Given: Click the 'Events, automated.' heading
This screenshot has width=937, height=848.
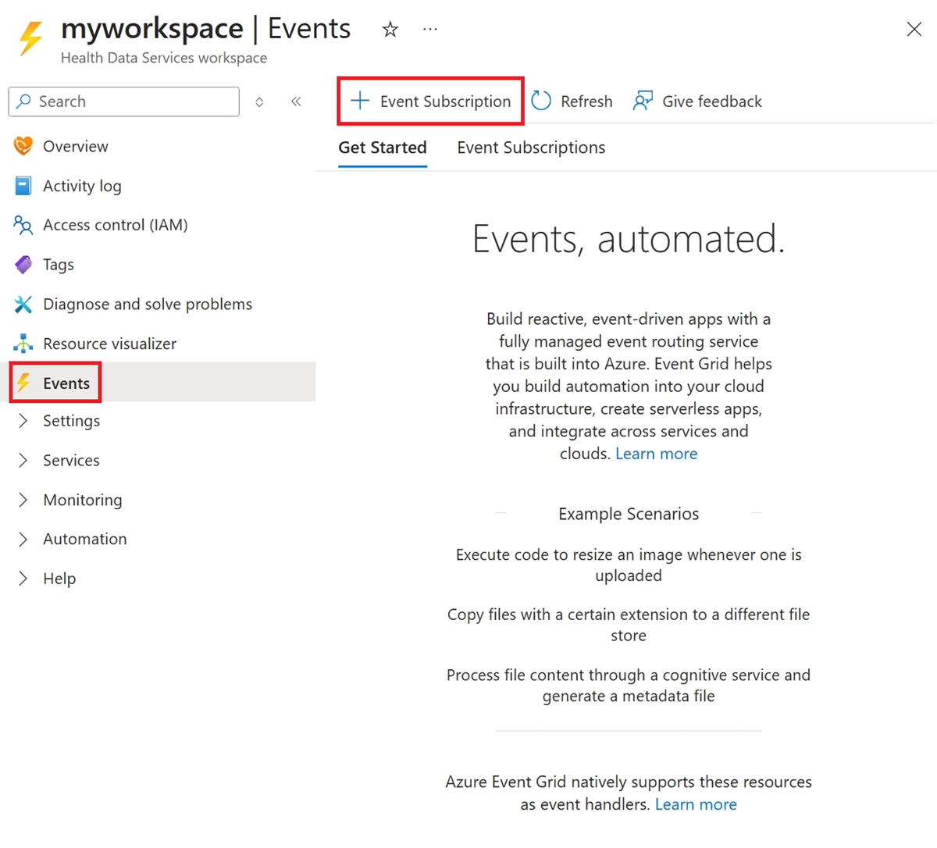Looking at the screenshot, I should pyautogui.click(x=629, y=238).
